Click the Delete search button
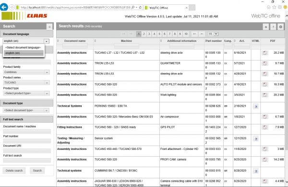 point(14,171)
